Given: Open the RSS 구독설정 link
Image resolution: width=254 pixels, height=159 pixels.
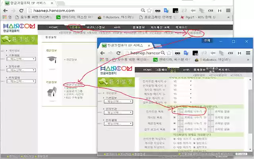Looking at the screenshot, I should pyautogui.click(x=74, y=97).
